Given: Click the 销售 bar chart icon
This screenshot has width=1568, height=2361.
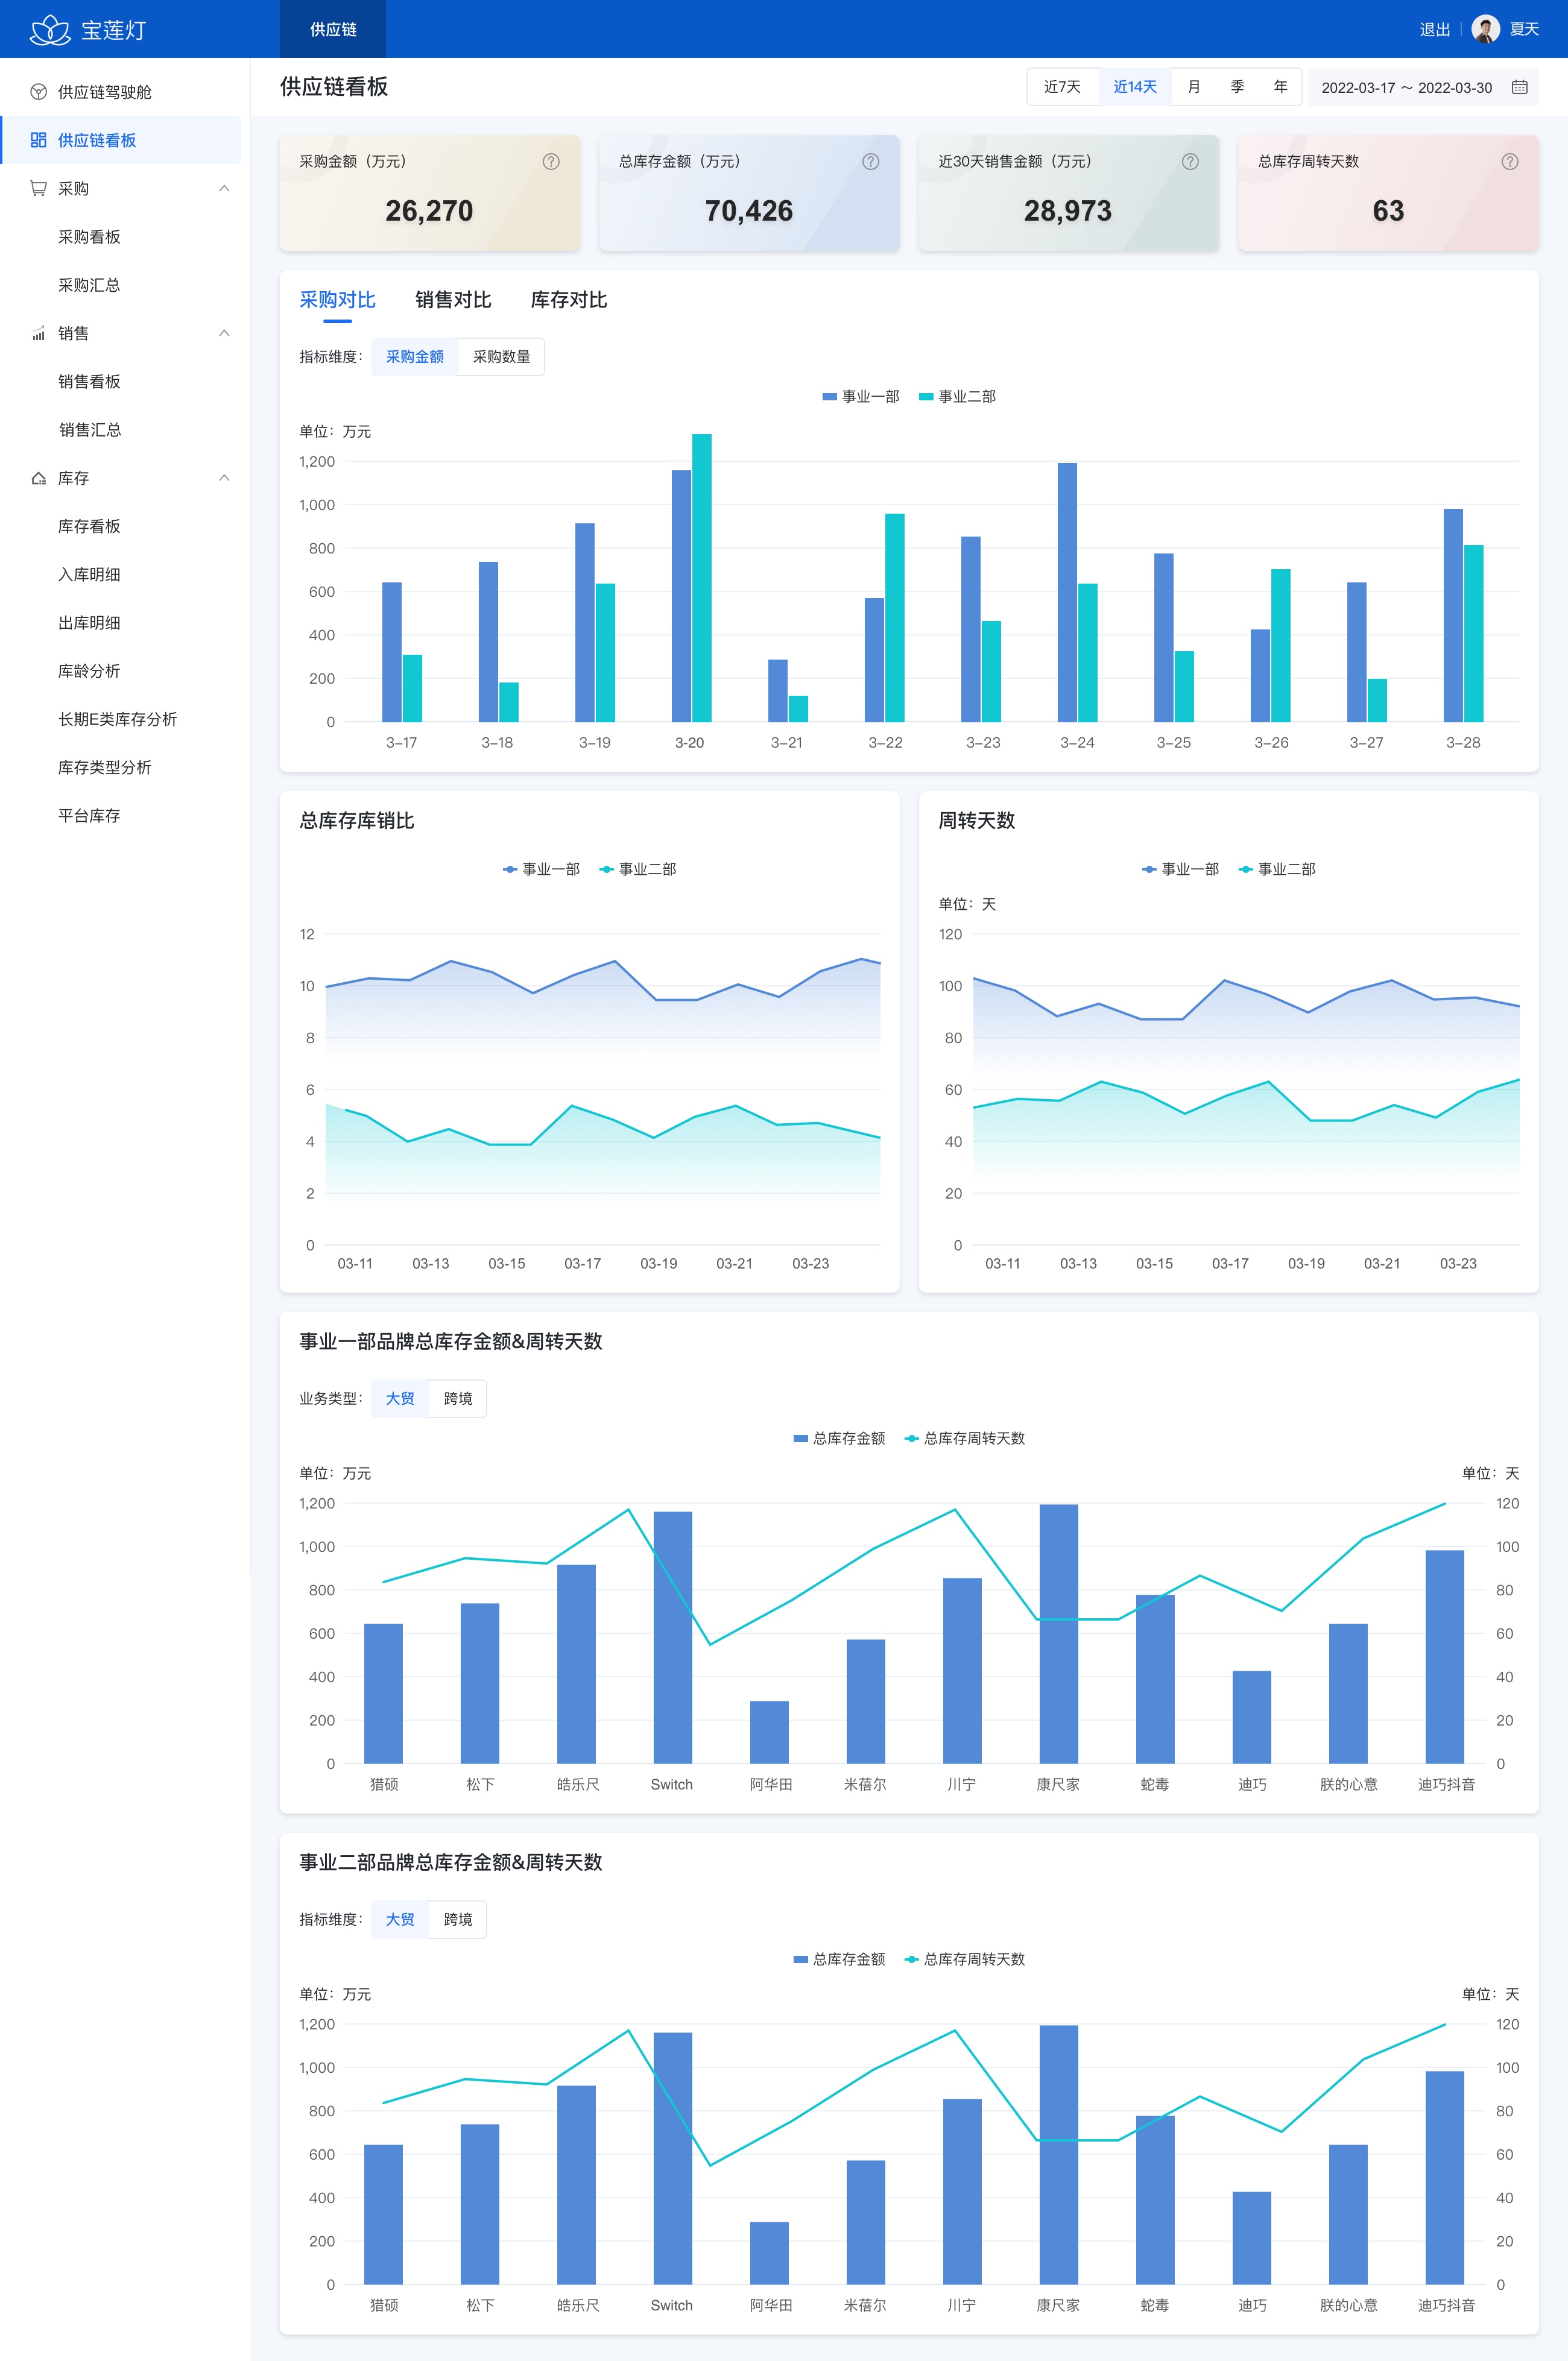Looking at the screenshot, I should pos(38,333).
